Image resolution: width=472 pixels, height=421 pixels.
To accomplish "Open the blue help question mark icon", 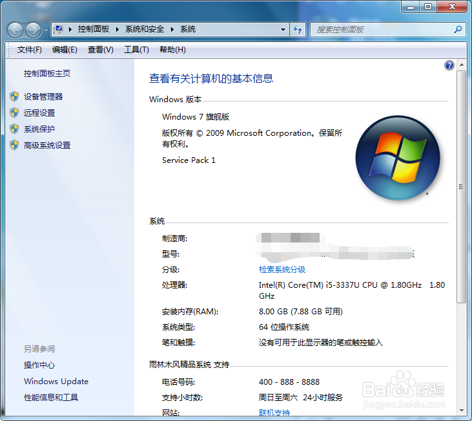I will (449, 65).
